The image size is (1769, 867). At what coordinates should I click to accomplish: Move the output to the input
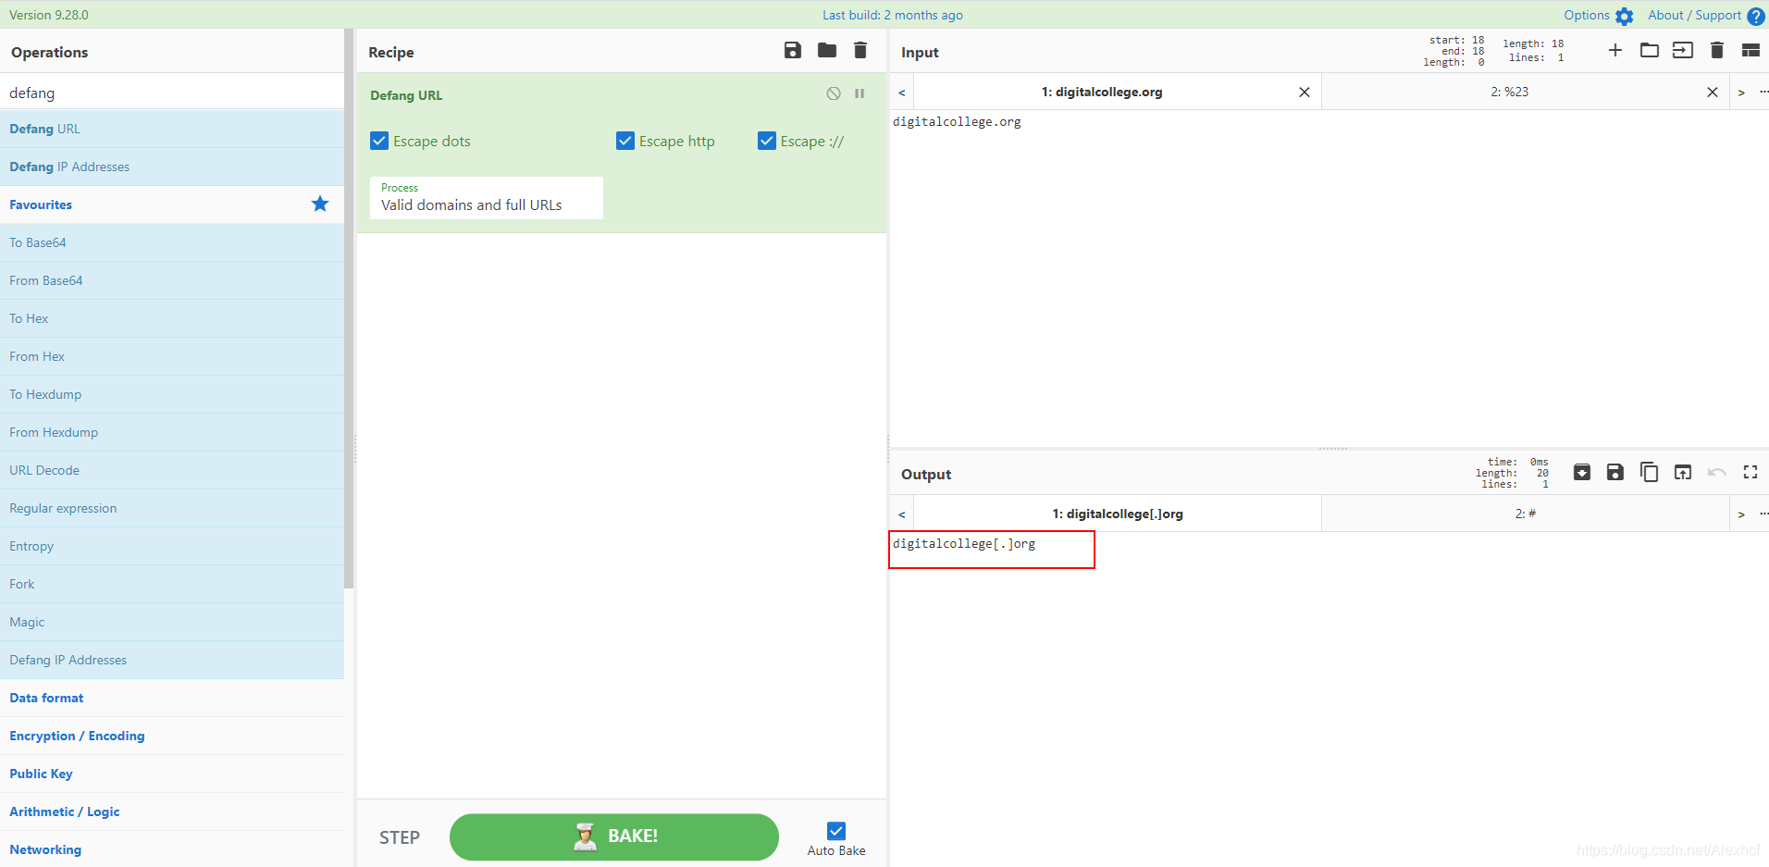1683,472
